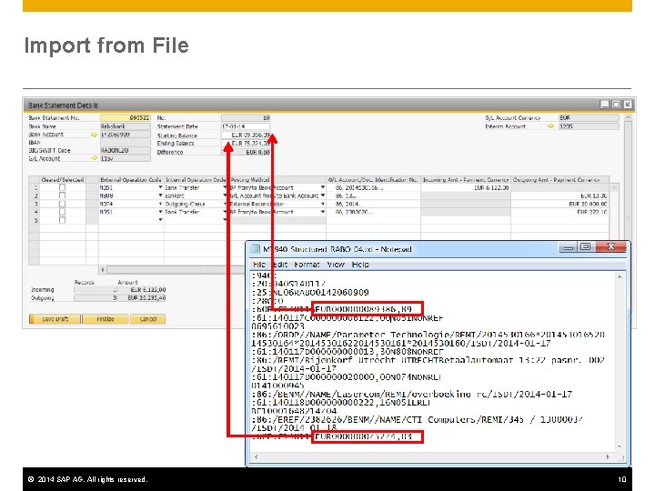The height and width of the screenshot is (491, 655).
Task: Check Cleared/Selected box in row 5
Action: 62,220
